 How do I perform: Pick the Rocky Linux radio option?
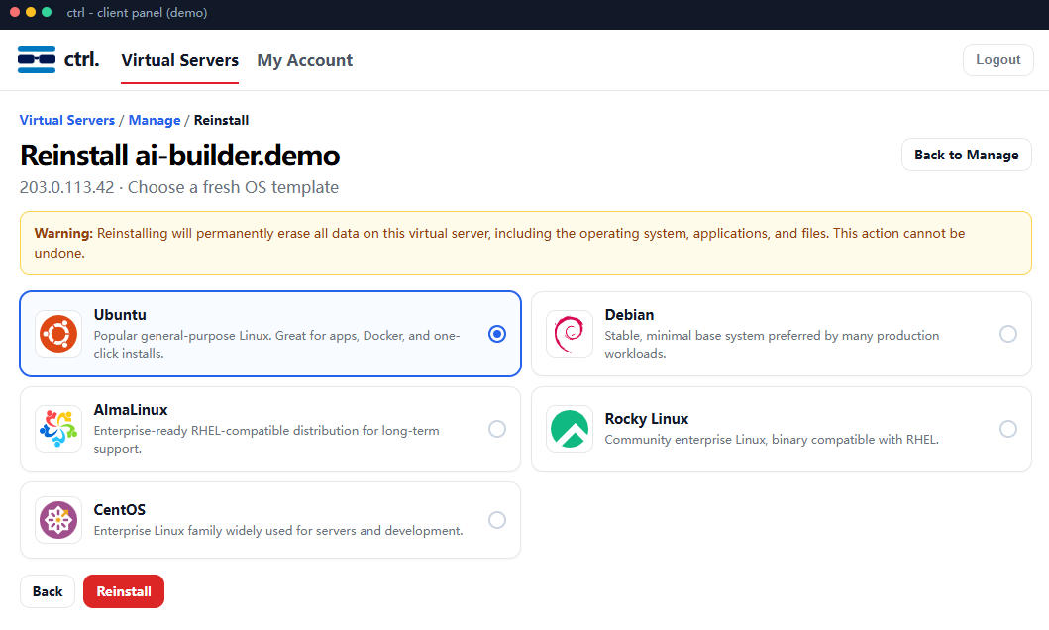(x=1008, y=429)
